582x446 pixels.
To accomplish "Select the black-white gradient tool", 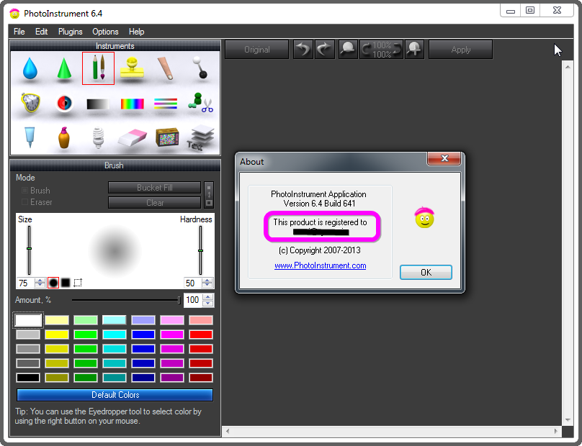I will click(98, 104).
